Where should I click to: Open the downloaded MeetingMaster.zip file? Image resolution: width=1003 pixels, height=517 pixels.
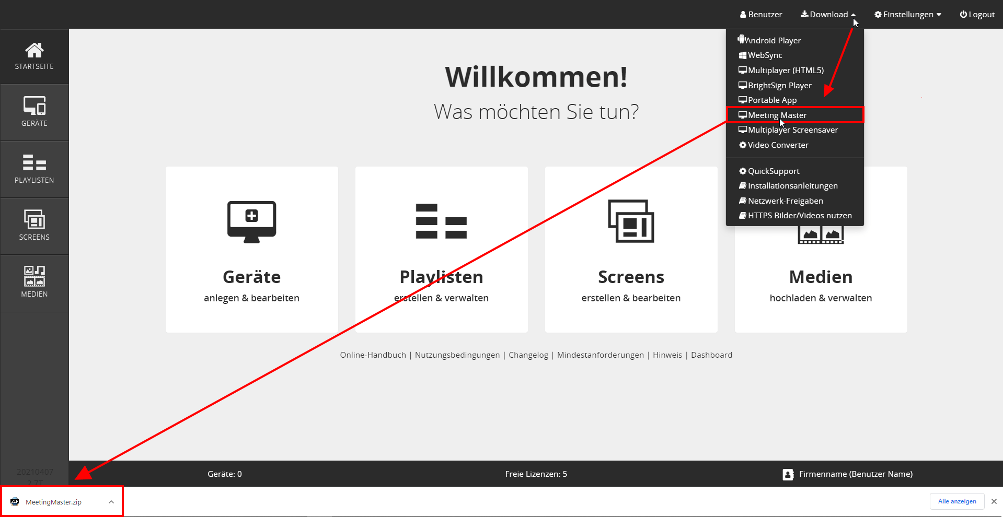click(x=53, y=502)
